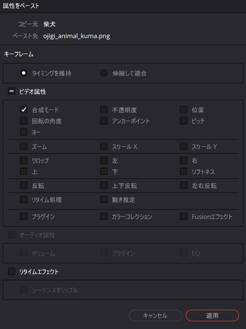
Task: Enable the アンカーポイント checkbox
Action: pos(104,121)
